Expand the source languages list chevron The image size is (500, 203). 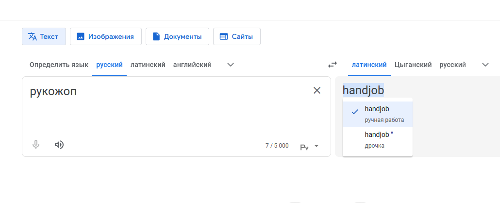coord(230,65)
